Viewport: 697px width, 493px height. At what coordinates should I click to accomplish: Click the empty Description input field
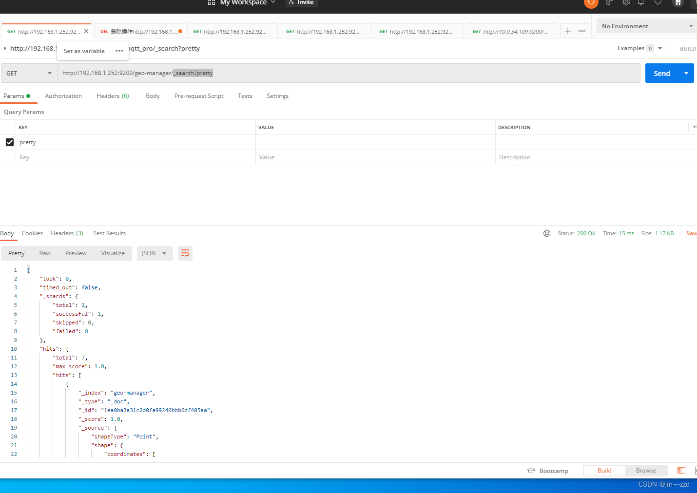[x=596, y=157]
